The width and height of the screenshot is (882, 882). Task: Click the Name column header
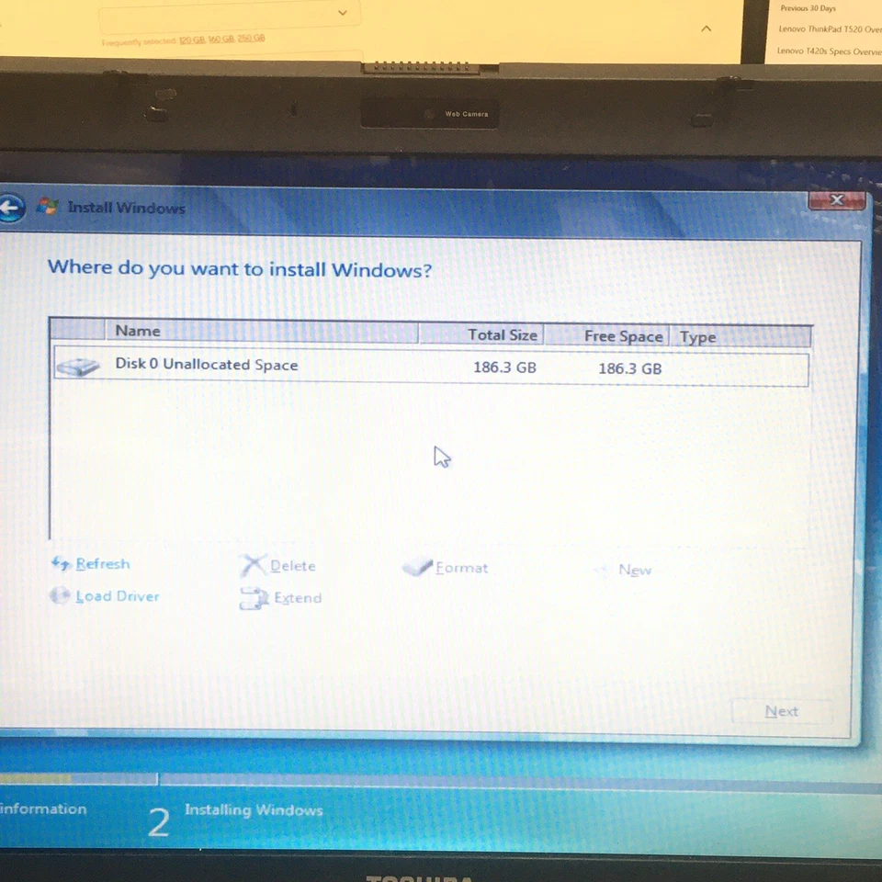click(137, 331)
